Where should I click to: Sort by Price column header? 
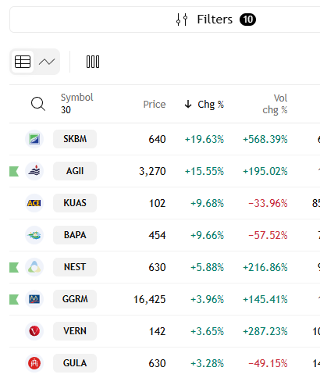pos(155,105)
